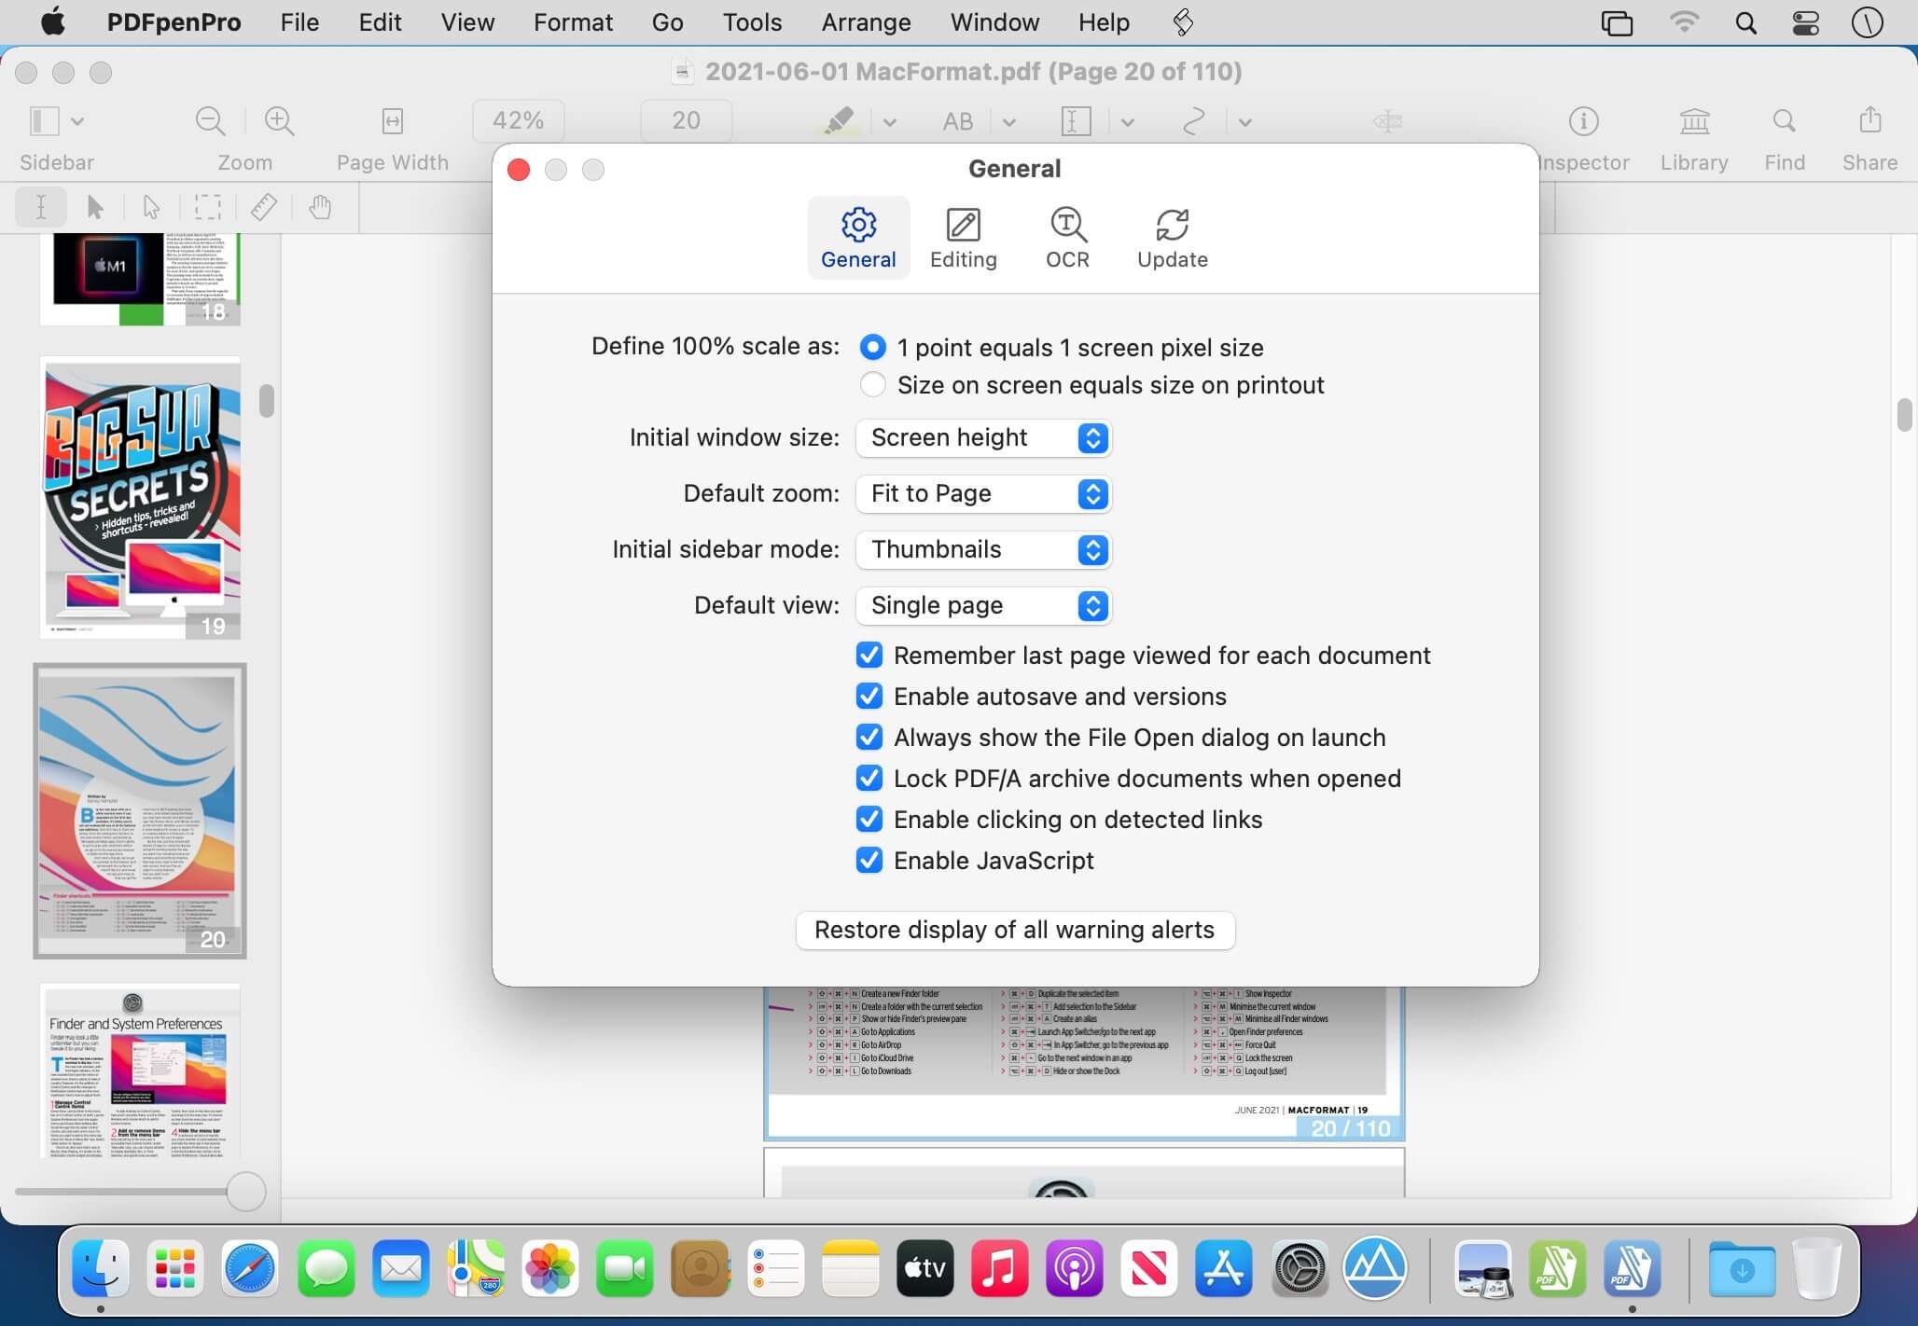This screenshot has height=1326, width=1918.
Task: Click the Page Width icon
Action: pyautogui.click(x=393, y=121)
